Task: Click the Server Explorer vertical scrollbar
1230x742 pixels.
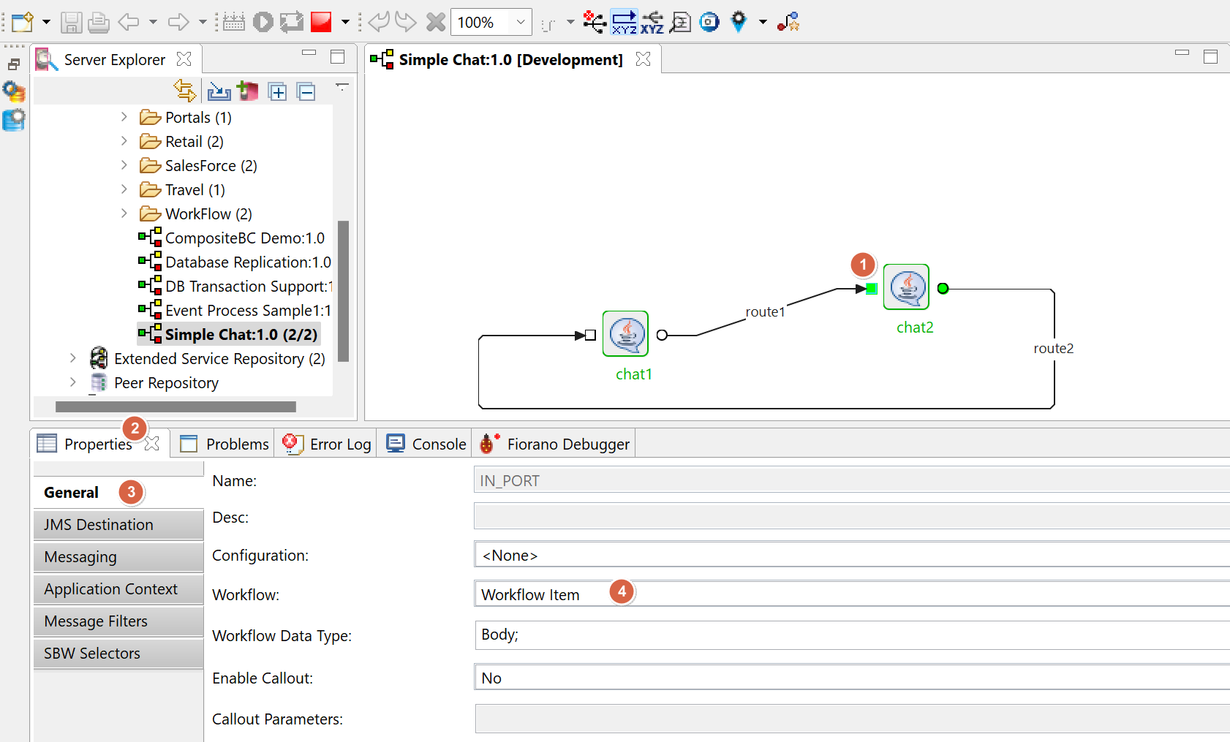Action: point(343,291)
